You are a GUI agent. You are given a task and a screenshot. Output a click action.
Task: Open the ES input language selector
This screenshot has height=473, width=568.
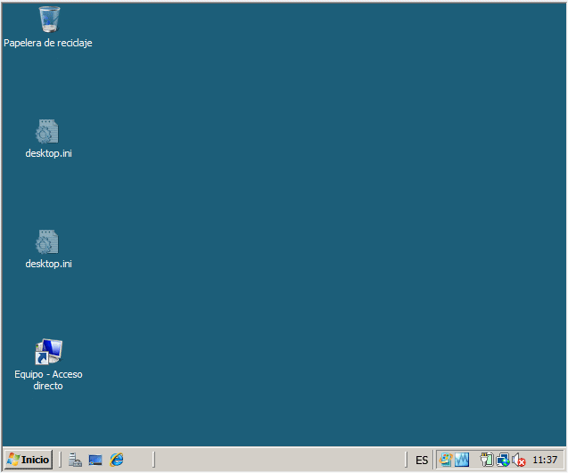tap(421, 461)
